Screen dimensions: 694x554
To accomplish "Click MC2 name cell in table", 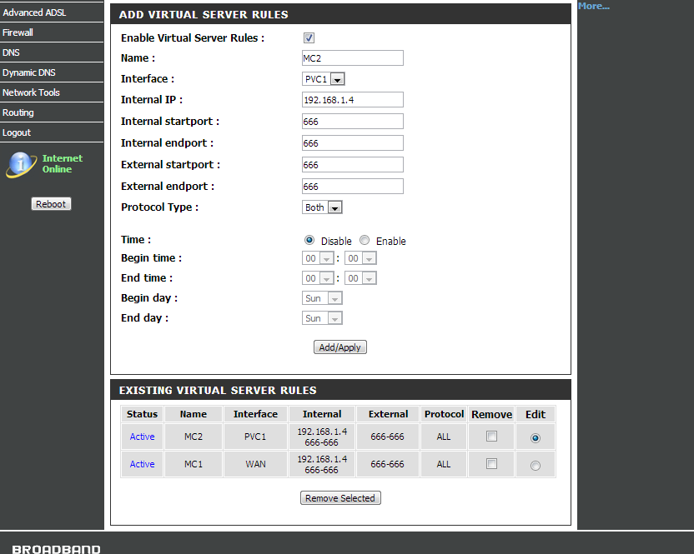I will (194, 437).
